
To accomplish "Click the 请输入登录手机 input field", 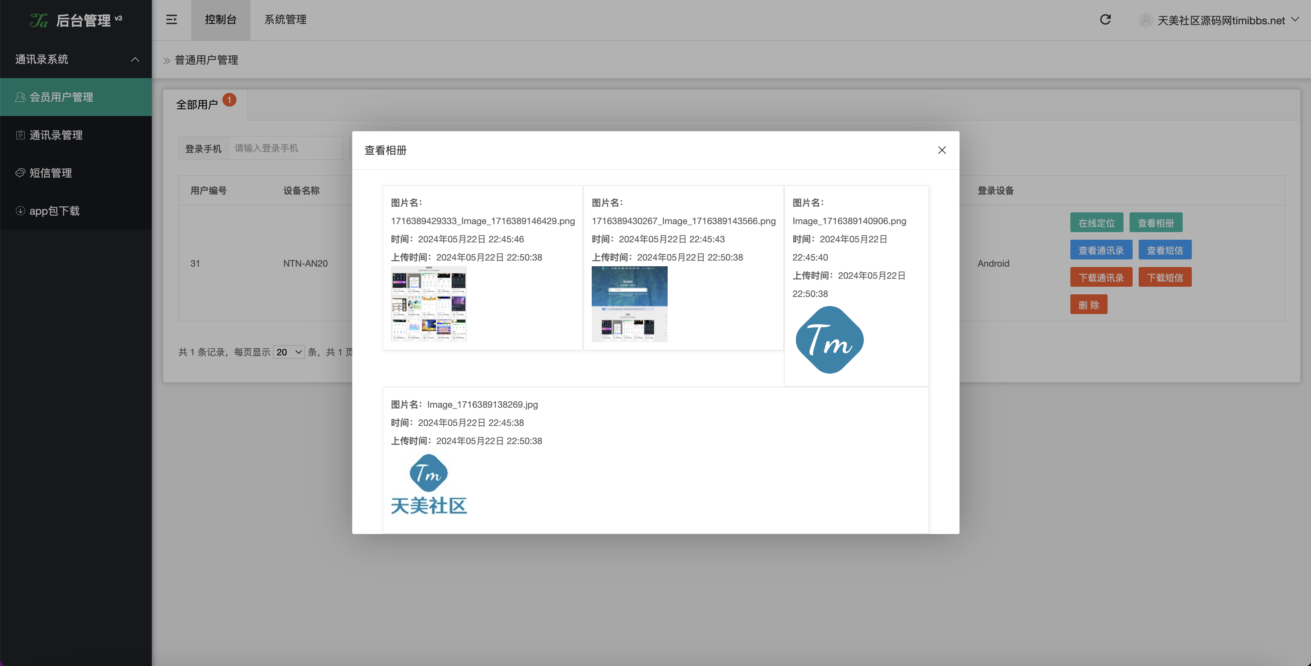I will point(285,148).
